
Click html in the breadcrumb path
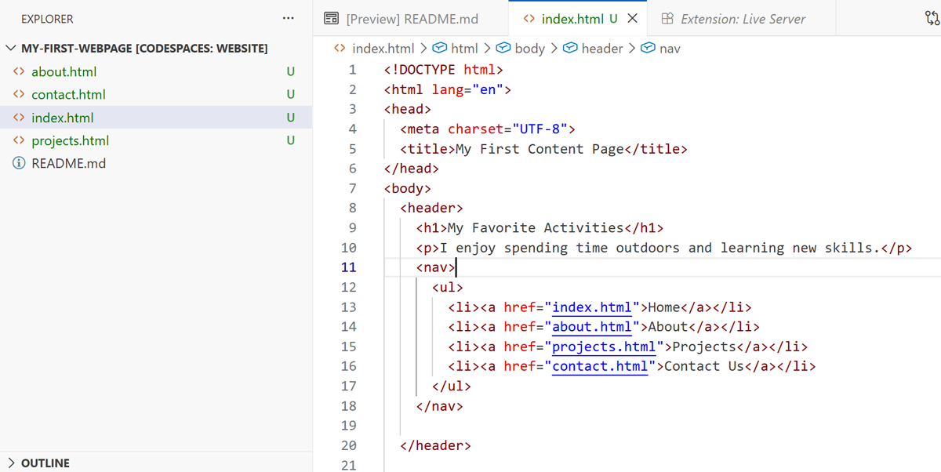pyautogui.click(x=464, y=49)
